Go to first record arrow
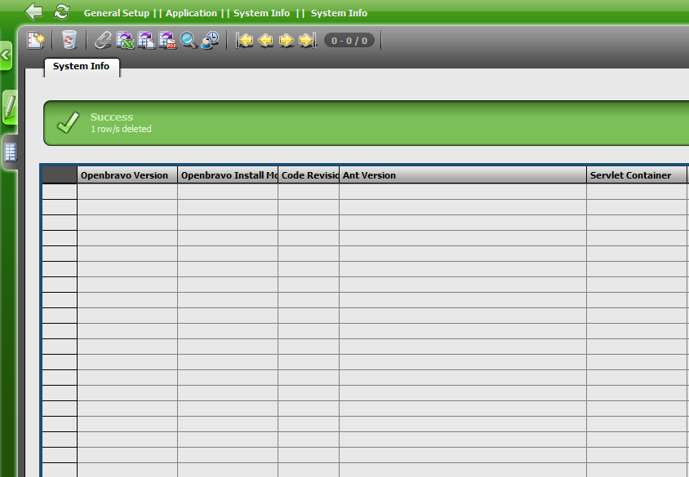The height and width of the screenshot is (477, 689). pos(244,41)
